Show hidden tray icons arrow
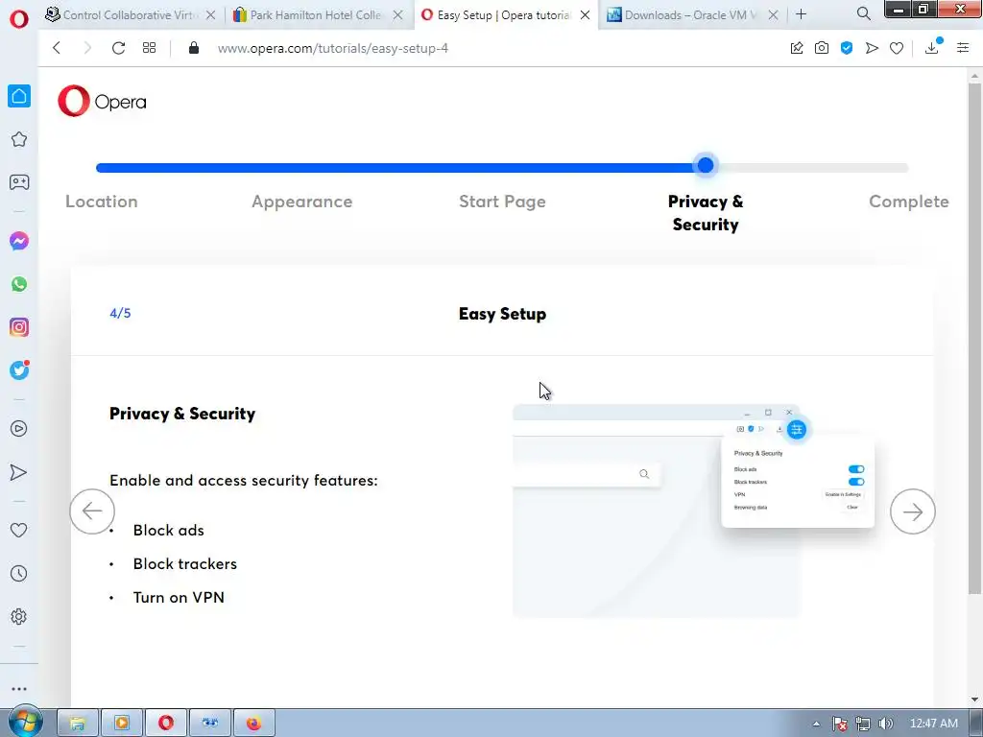This screenshot has width=983, height=737. point(816,724)
